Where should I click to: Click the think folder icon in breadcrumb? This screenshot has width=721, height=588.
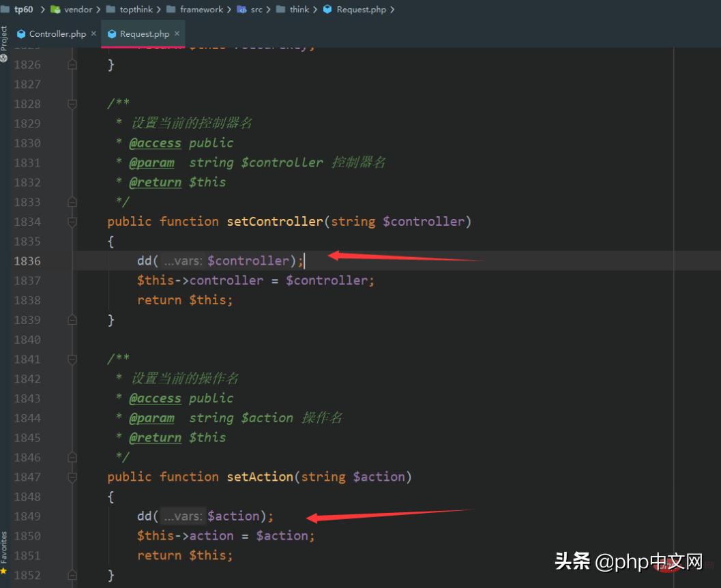coord(280,10)
